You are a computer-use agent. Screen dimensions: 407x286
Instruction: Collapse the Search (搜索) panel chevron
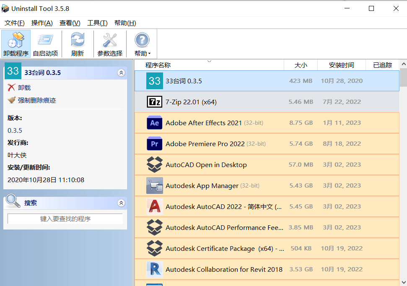[121, 203]
